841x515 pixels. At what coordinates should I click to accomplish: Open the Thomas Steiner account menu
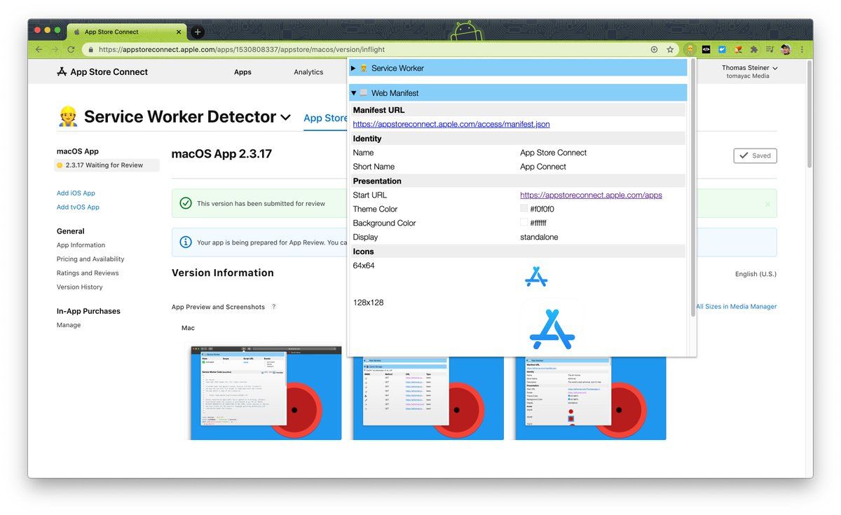tap(749, 68)
